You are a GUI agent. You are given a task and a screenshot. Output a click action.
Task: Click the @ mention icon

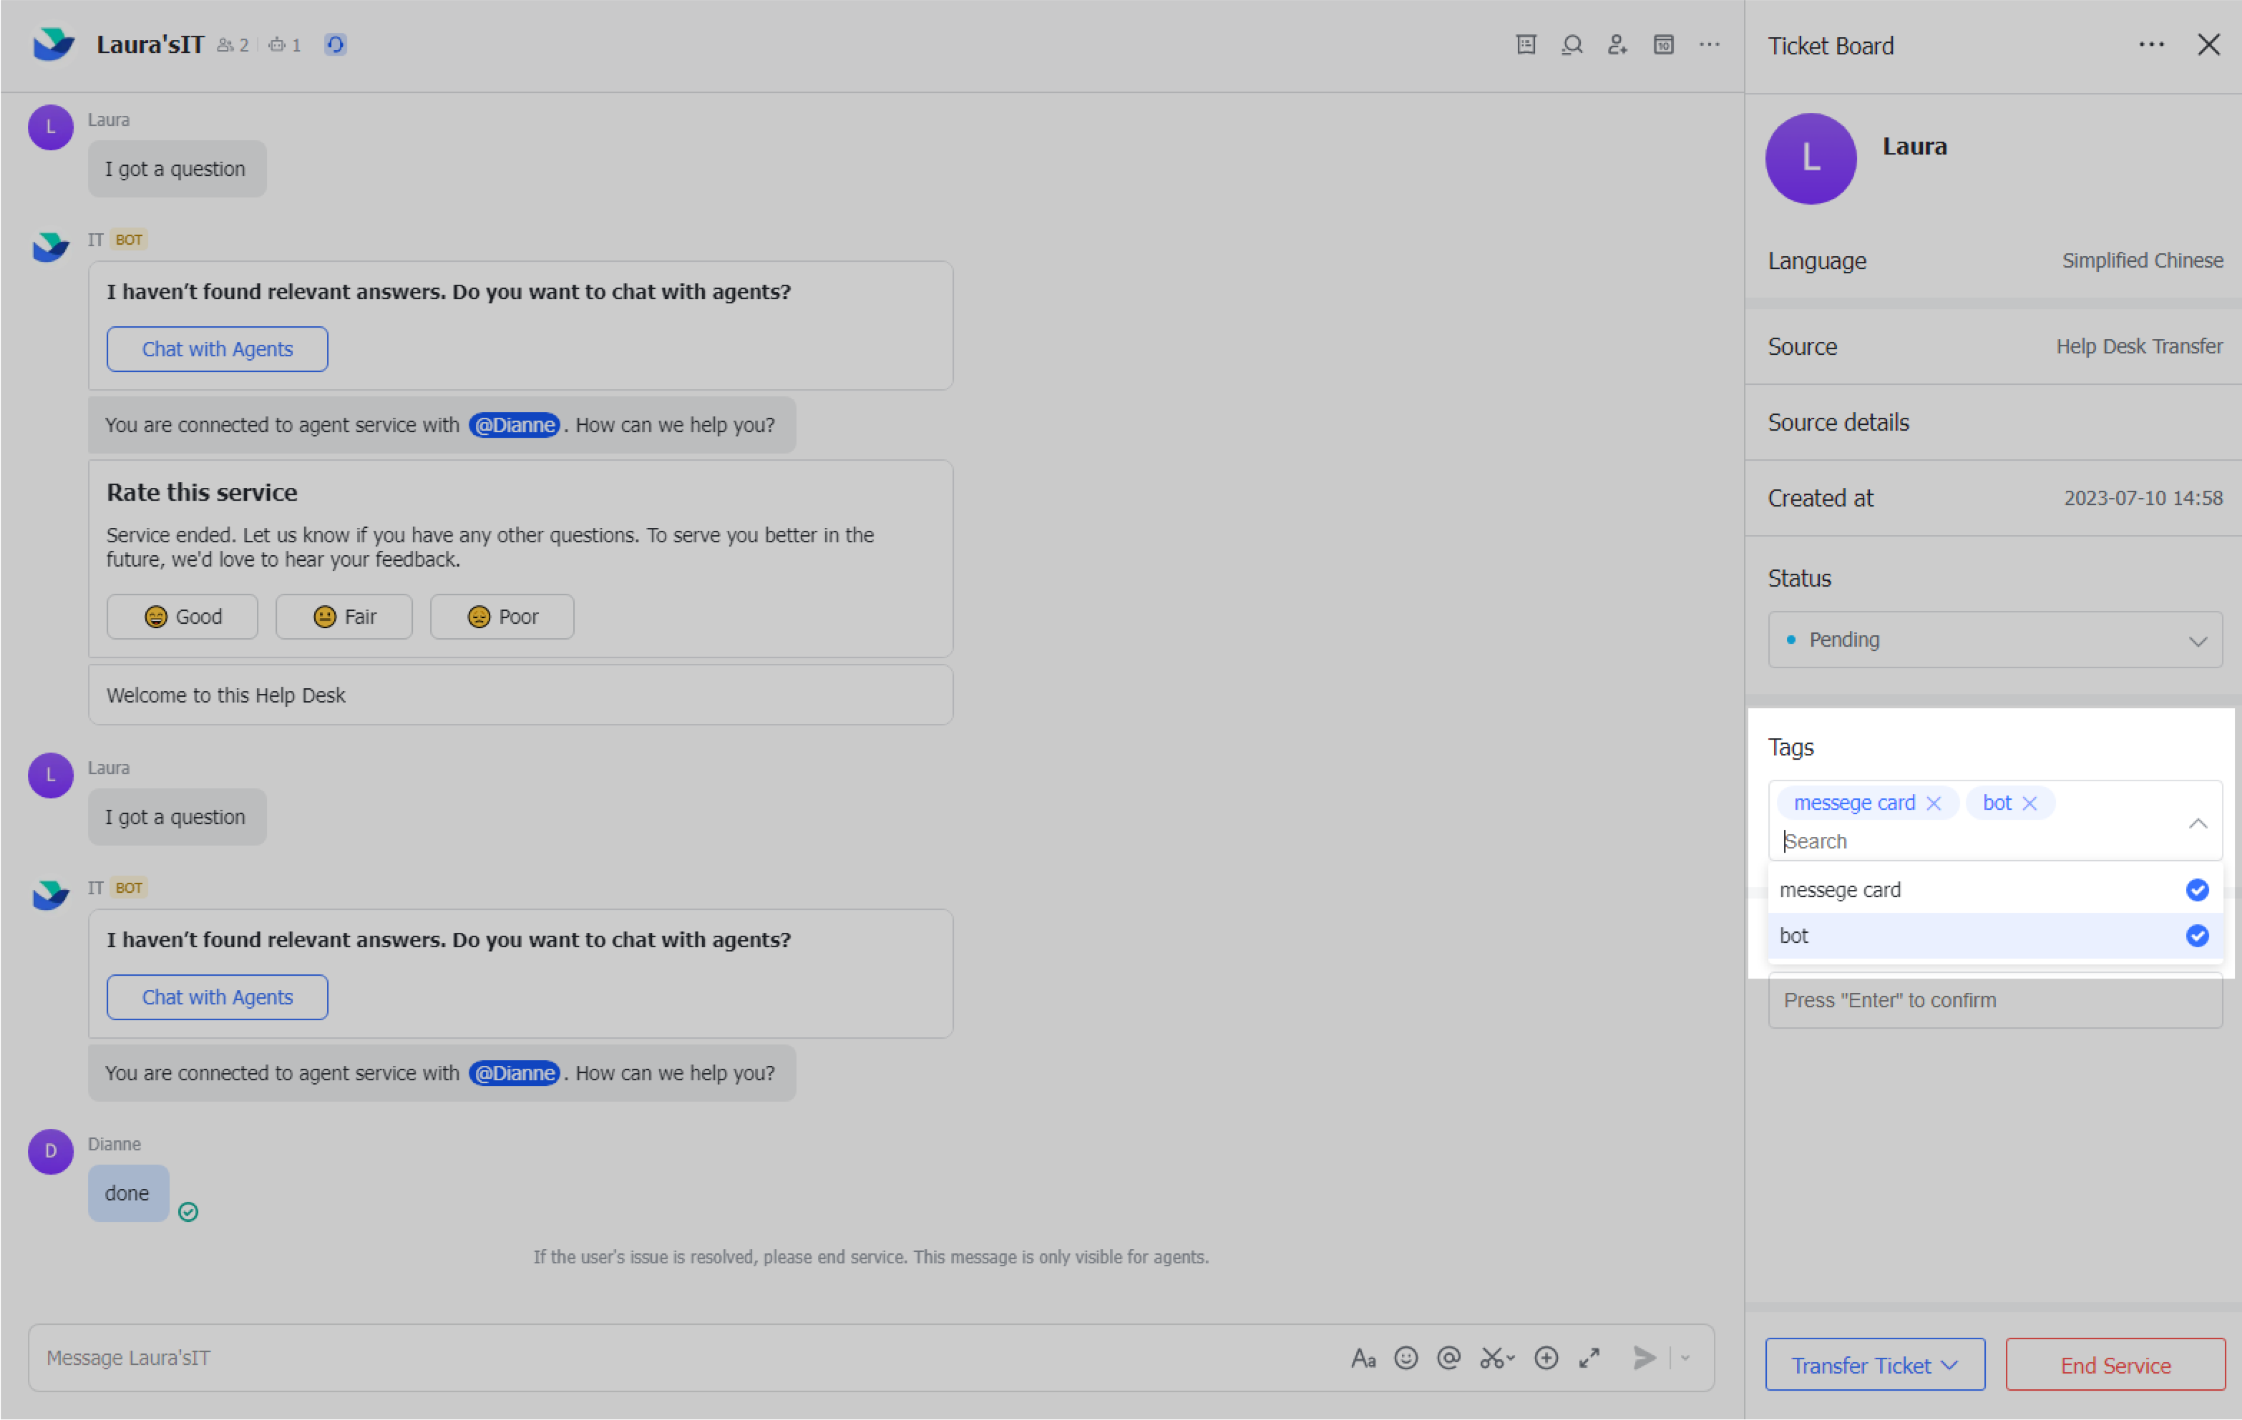click(x=1448, y=1358)
